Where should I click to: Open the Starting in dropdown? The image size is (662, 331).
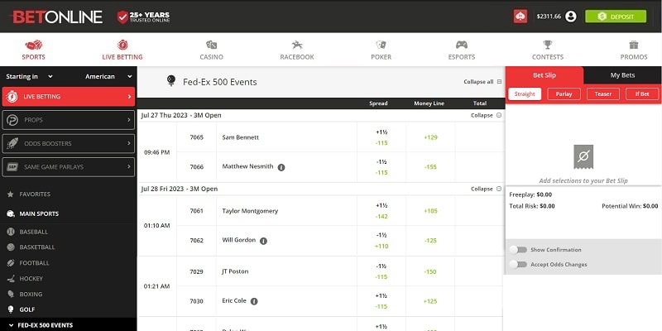coord(30,76)
